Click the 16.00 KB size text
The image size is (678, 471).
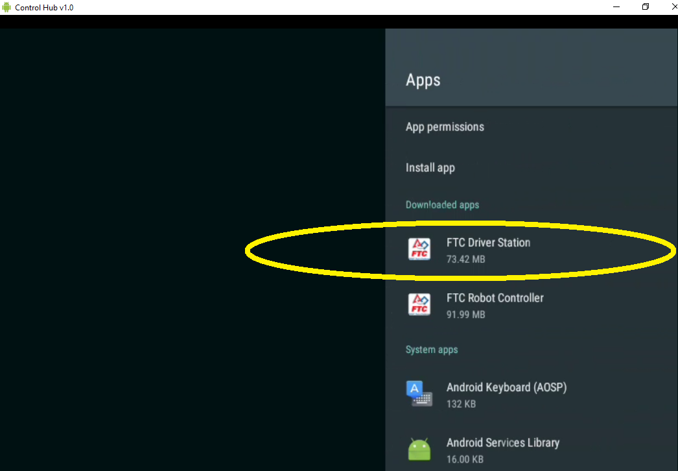(x=465, y=459)
